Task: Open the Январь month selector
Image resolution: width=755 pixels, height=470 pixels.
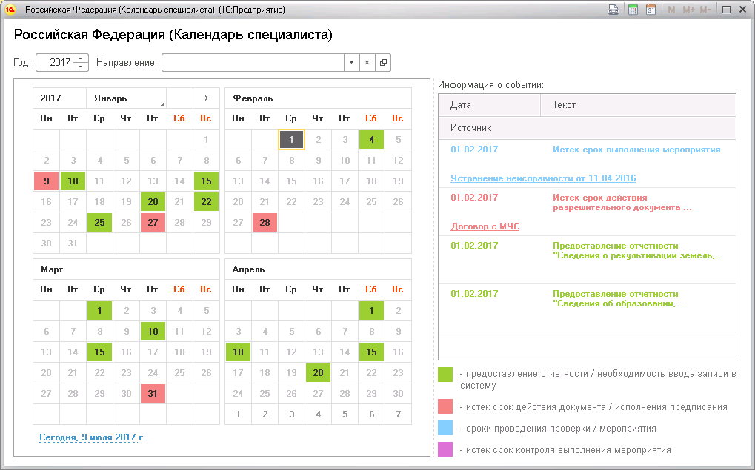Action: 126,98
